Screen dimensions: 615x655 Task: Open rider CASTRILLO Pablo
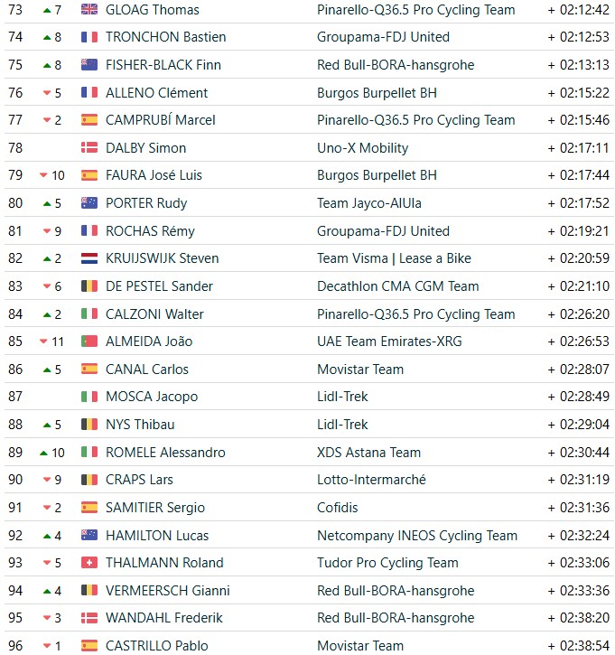(x=156, y=645)
